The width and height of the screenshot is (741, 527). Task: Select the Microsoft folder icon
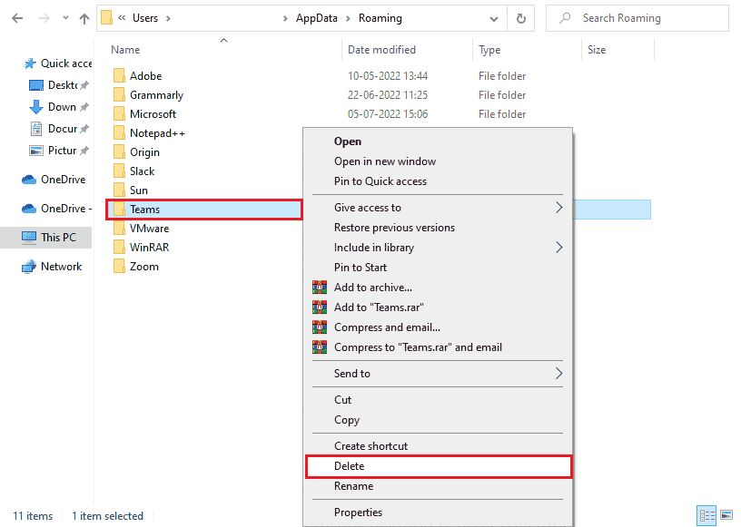119,113
